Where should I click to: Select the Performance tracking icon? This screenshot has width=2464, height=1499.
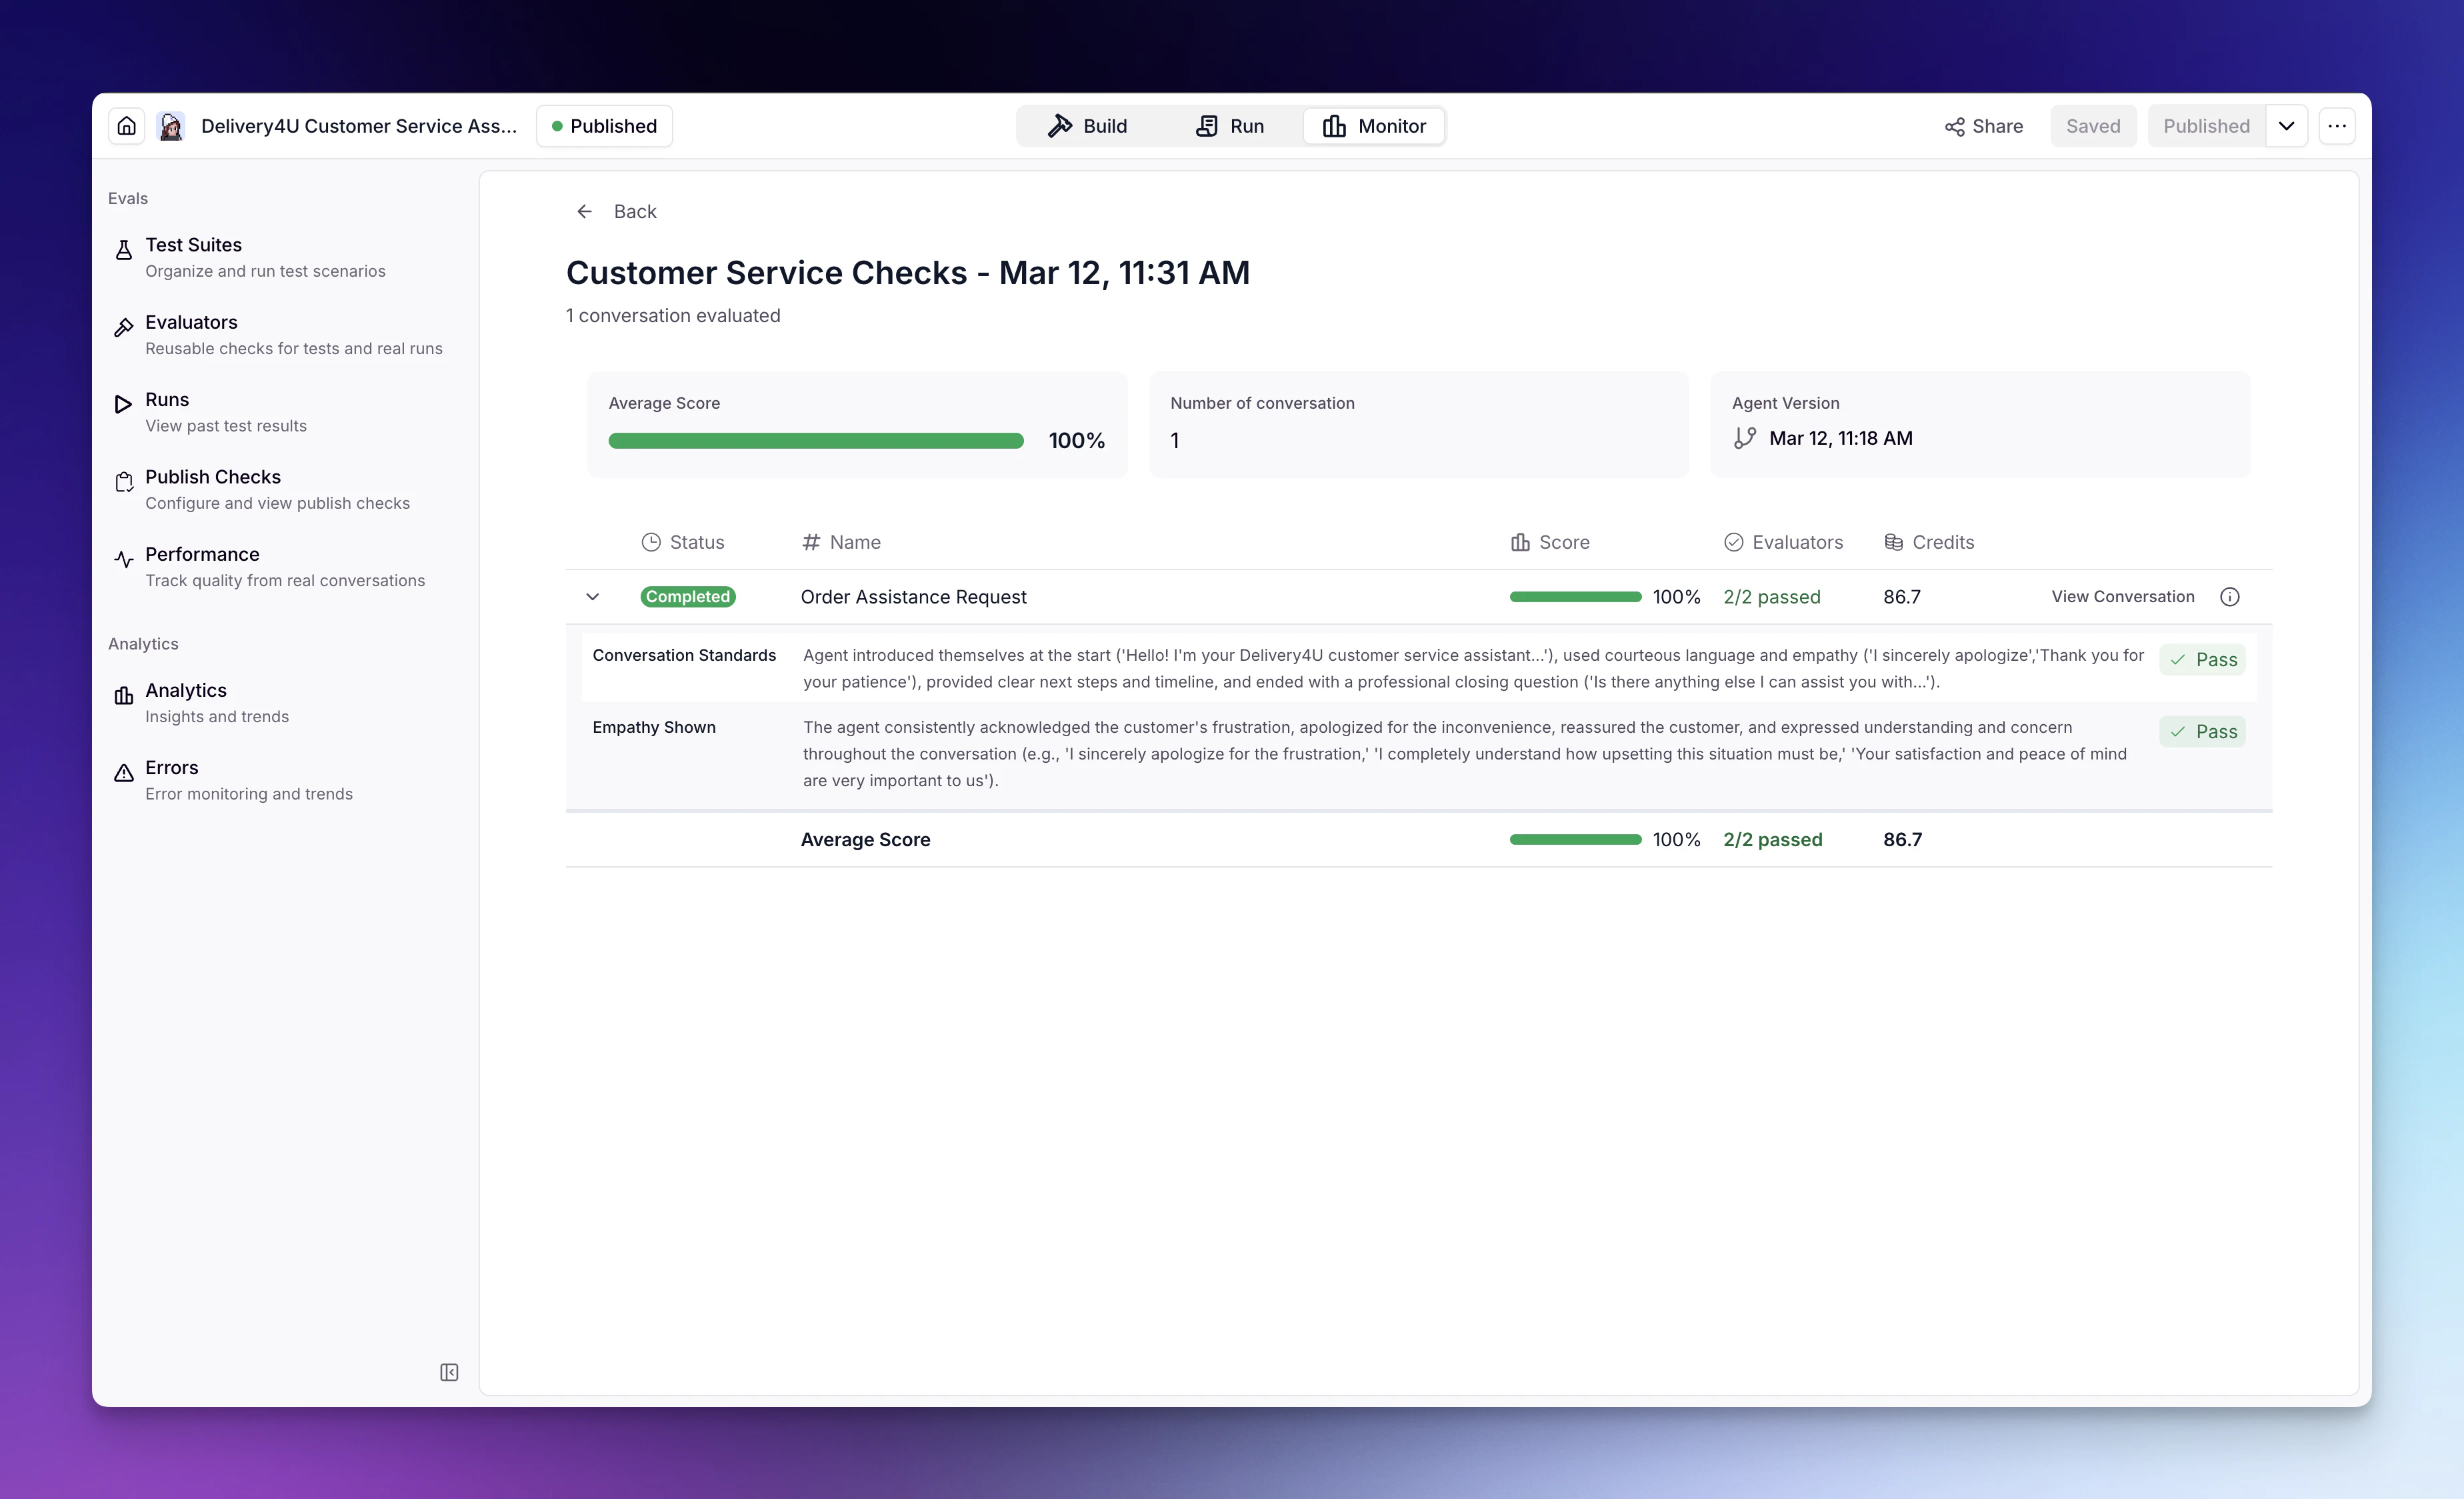pos(123,559)
